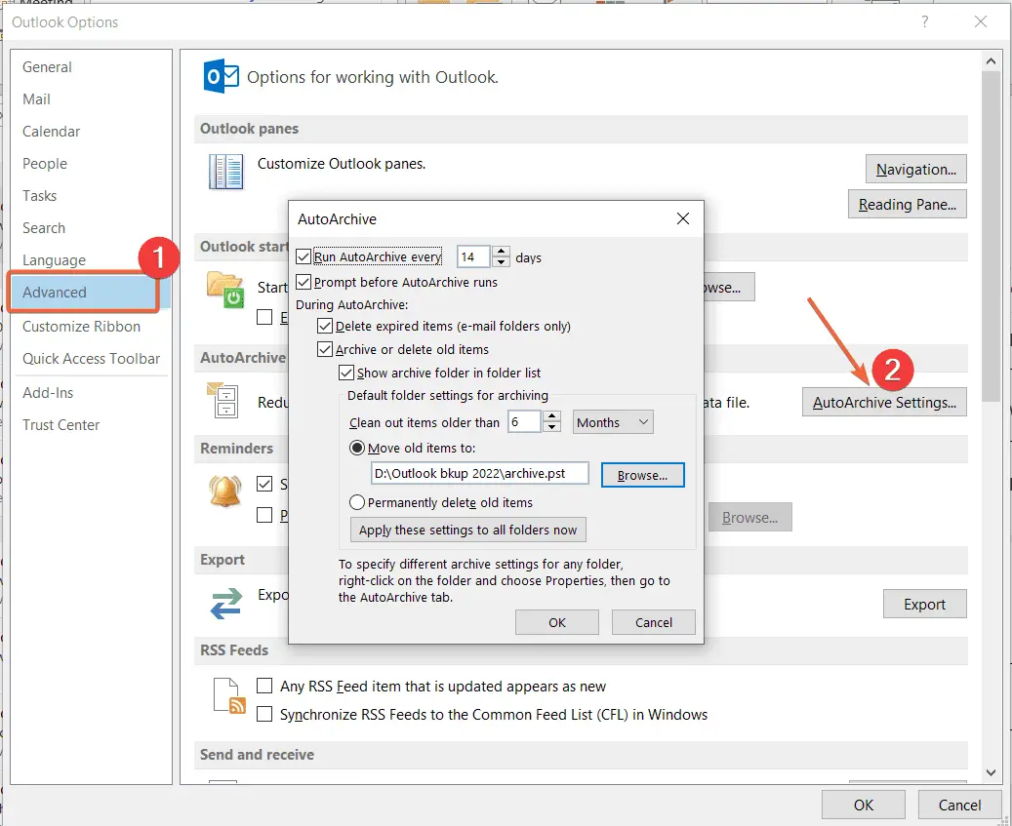Open the Mail options category
1012x826 pixels.
click(x=36, y=99)
